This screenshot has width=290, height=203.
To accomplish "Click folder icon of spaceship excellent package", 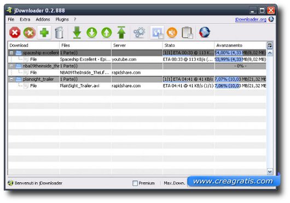I will [x=19, y=53].
